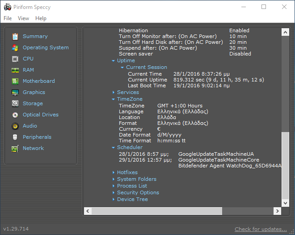295x235 pixels.
Task: Collapse the Scheduler node
Action: click(x=113, y=148)
